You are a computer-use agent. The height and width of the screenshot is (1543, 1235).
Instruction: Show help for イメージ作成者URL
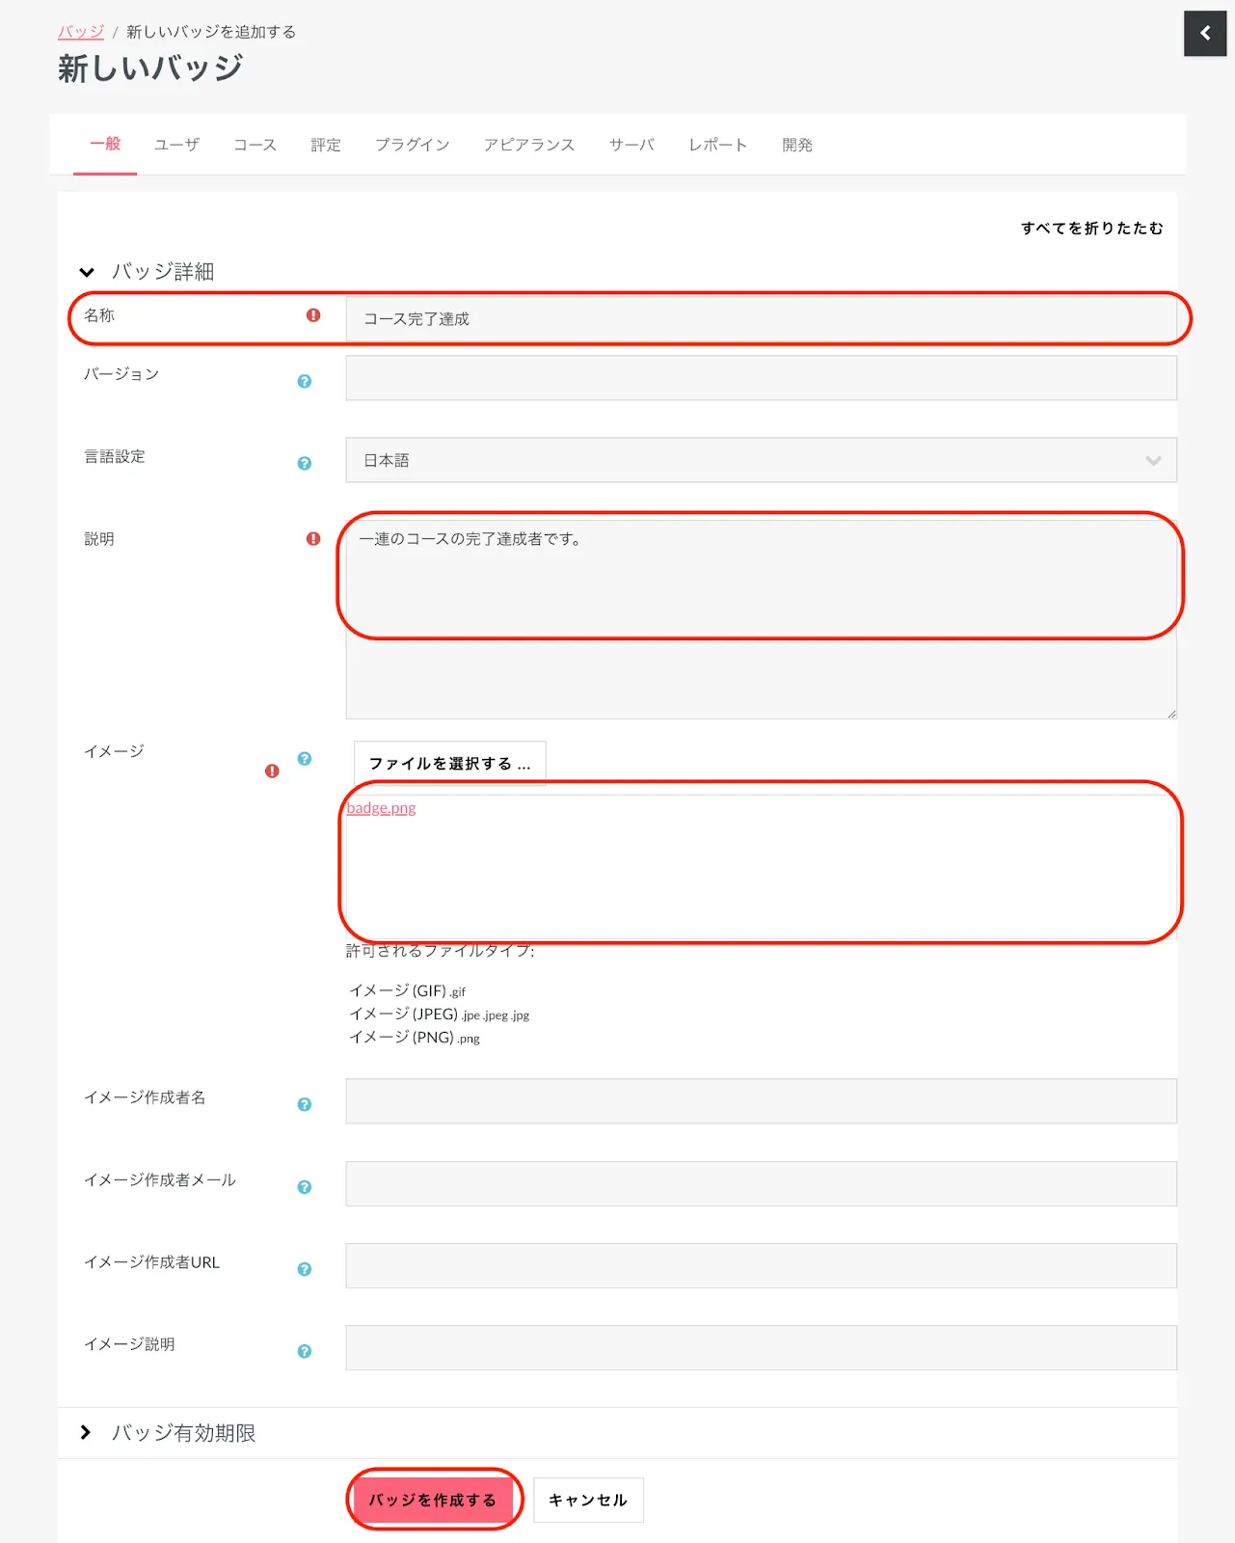305,1269
